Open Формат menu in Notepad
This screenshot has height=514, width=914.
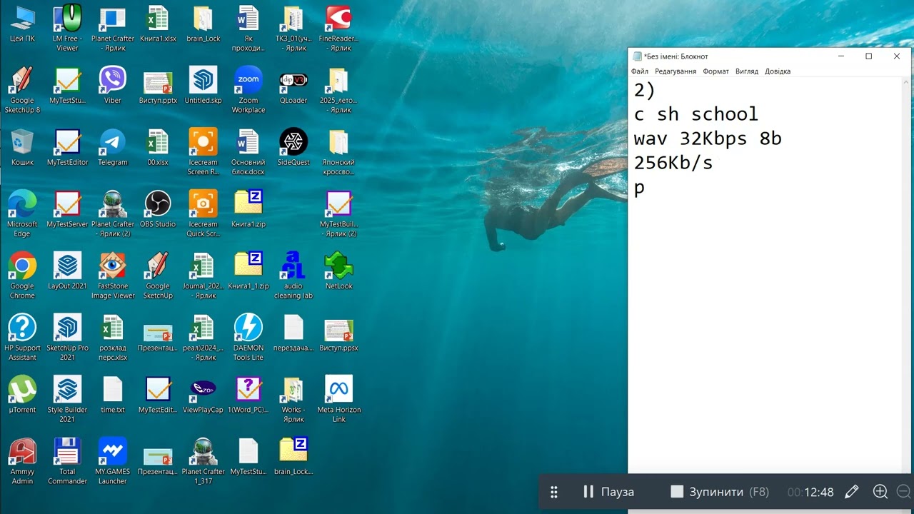715,71
